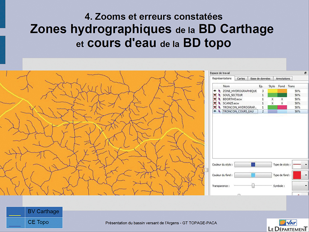Image resolution: width=309 pixels, height=232 pixels.
Task: Click the green Stylo swatch of SOUS_SECTEUR
Action: click(273, 95)
